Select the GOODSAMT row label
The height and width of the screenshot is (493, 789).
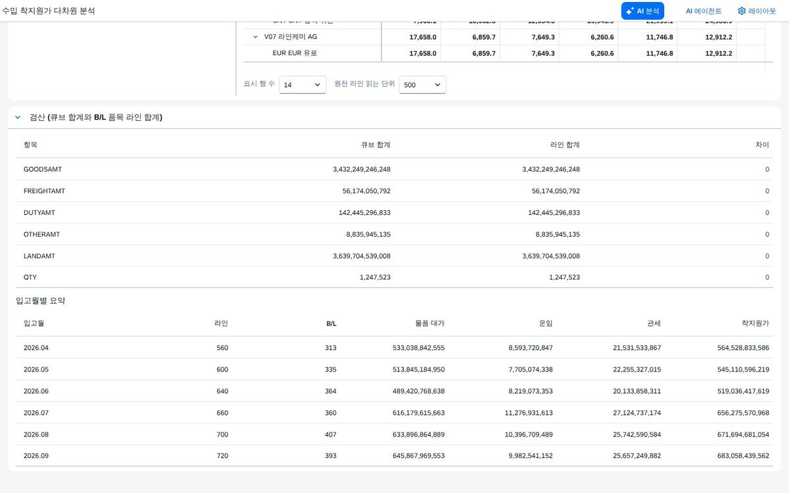[x=43, y=169]
